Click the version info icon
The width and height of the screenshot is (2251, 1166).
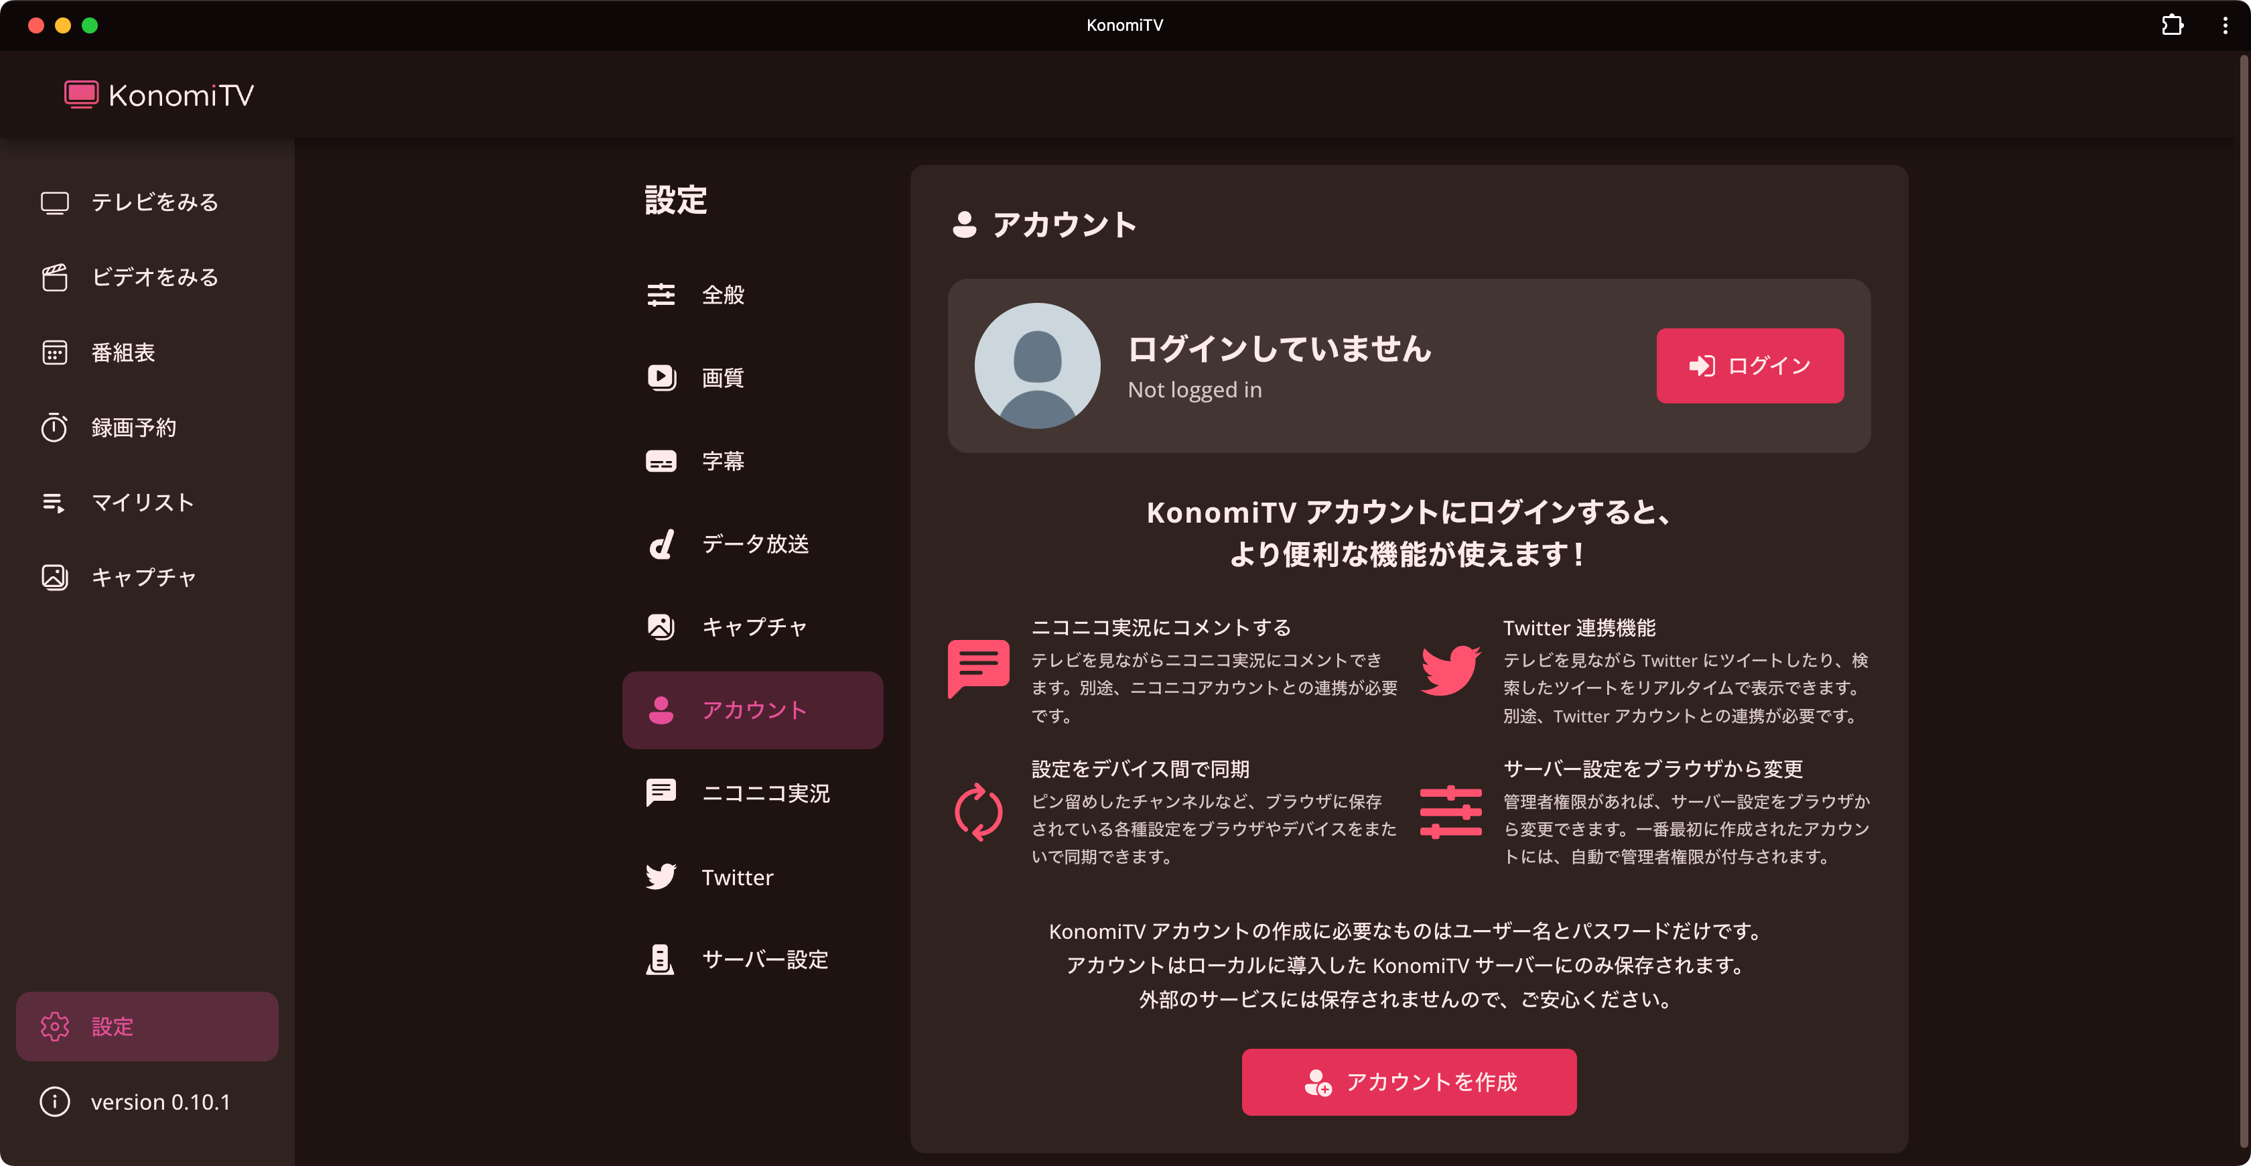point(54,1101)
